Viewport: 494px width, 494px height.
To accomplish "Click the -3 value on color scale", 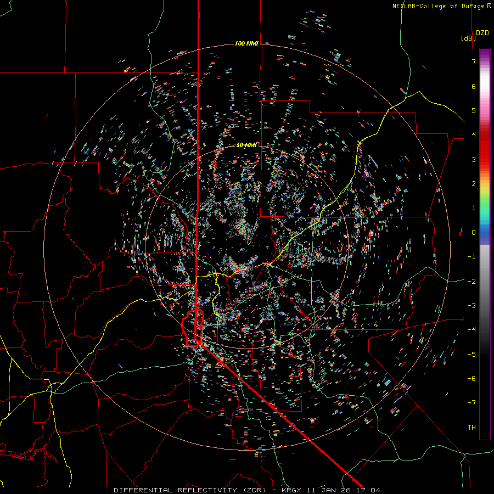I will [471, 306].
